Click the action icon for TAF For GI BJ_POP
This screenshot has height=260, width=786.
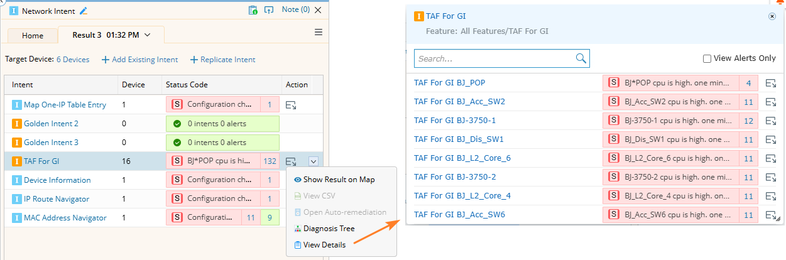click(x=771, y=83)
